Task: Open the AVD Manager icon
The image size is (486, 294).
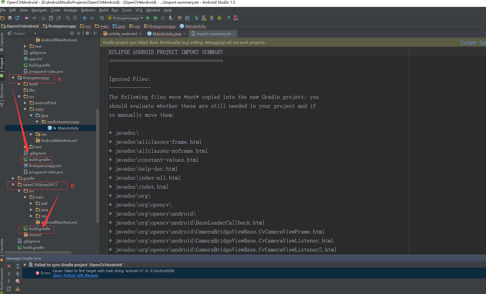Action: [204, 18]
